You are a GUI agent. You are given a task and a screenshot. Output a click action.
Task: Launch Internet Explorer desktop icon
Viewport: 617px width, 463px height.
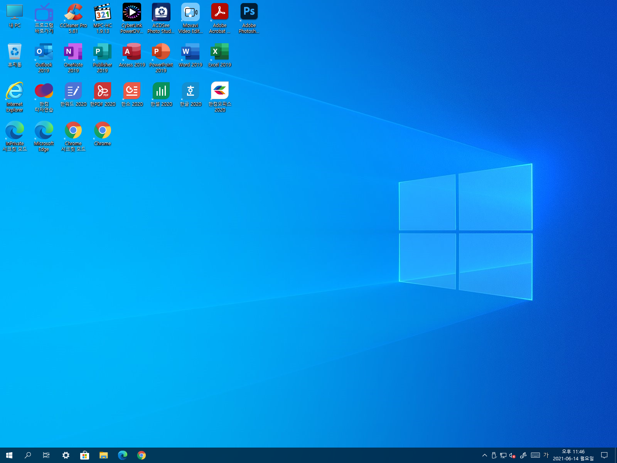(x=15, y=97)
